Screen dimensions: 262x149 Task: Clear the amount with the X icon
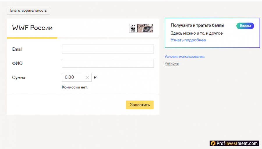tap(87, 77)
